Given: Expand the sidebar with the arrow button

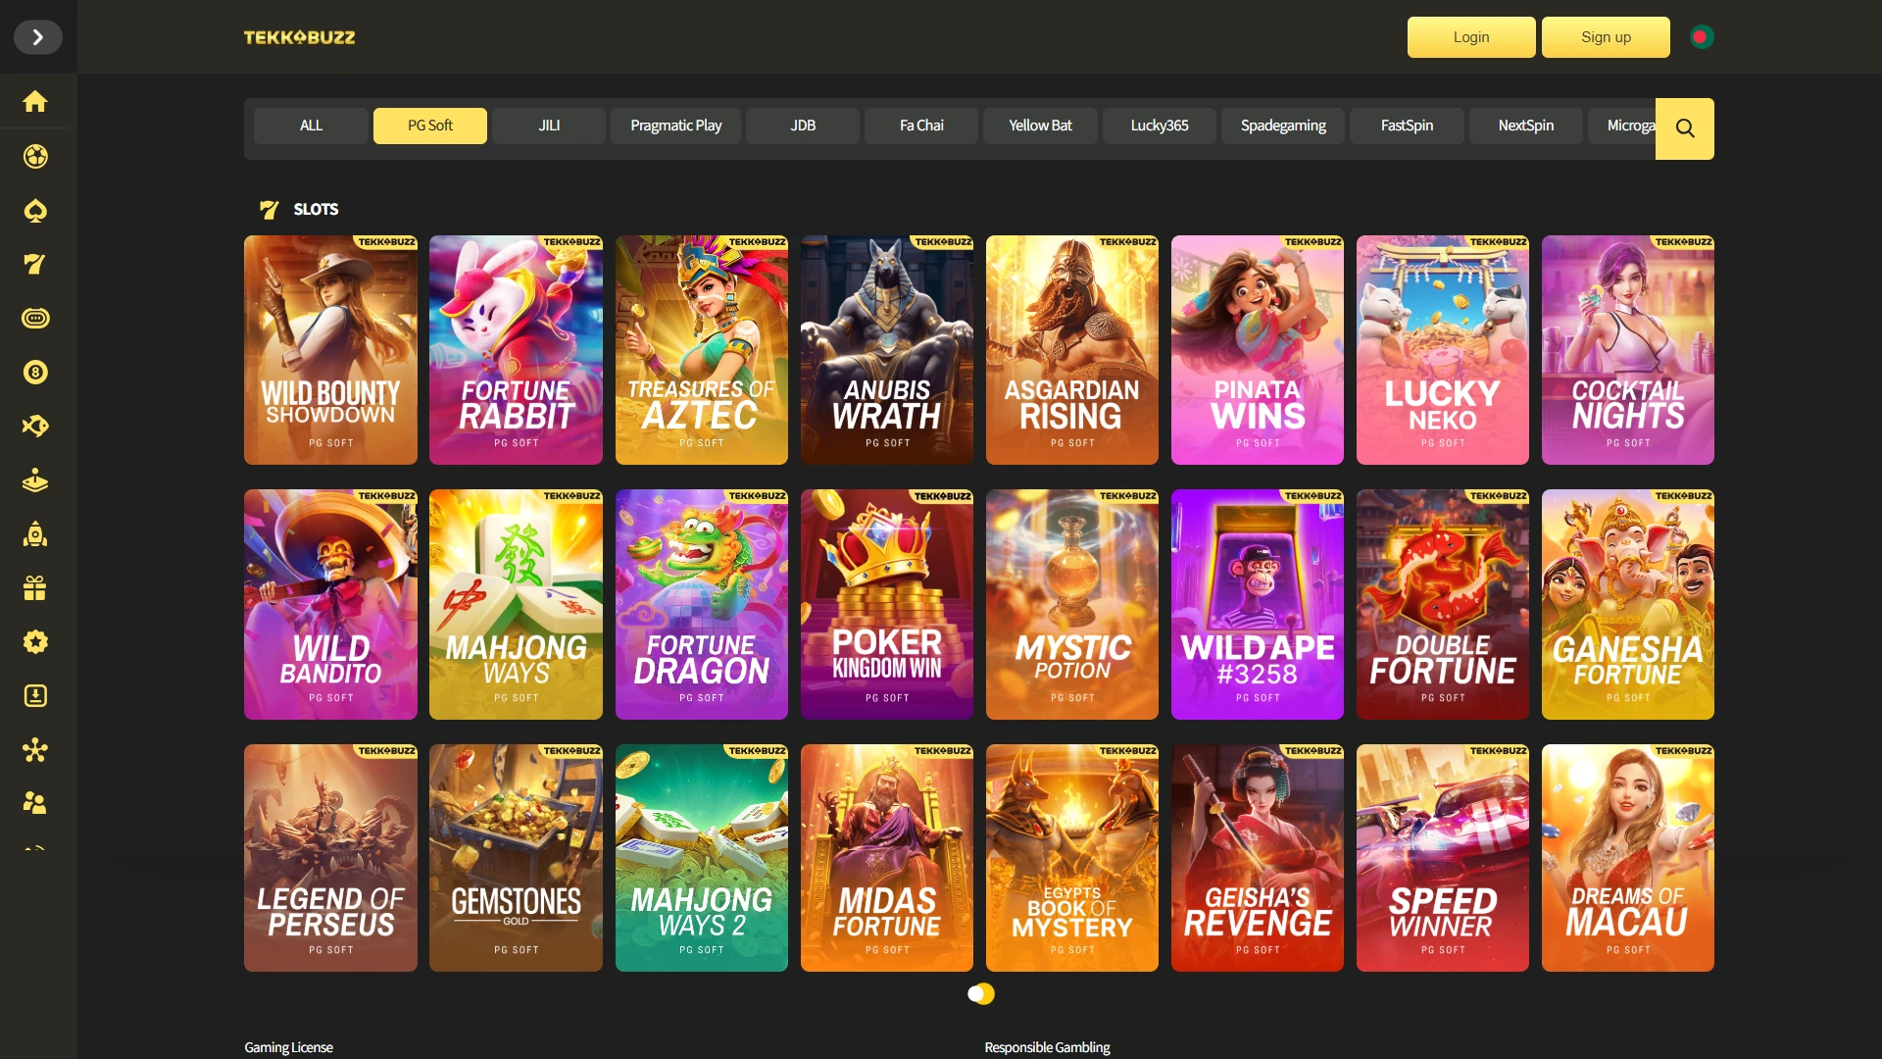Looking at the screenshot, I should click(37, 37).
